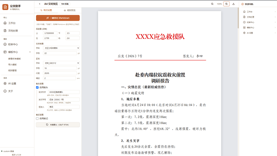Open the 公文标题 font dropdown 方正小标宋简体
277x156 pixels.
coord(61,48)
